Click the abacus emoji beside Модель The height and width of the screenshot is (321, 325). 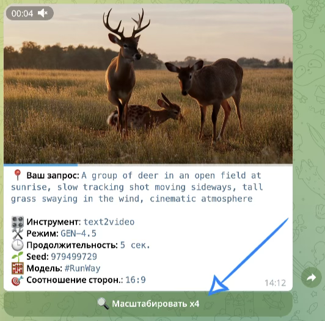tap(18, 269)
